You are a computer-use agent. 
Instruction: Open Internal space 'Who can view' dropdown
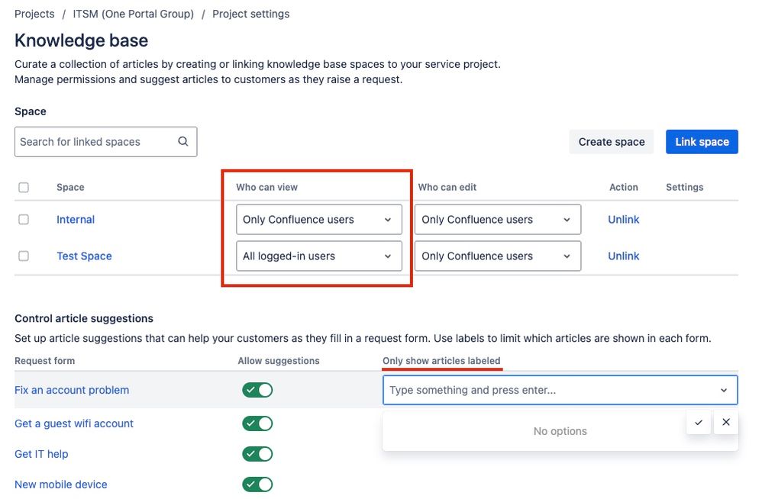(318, 220)
